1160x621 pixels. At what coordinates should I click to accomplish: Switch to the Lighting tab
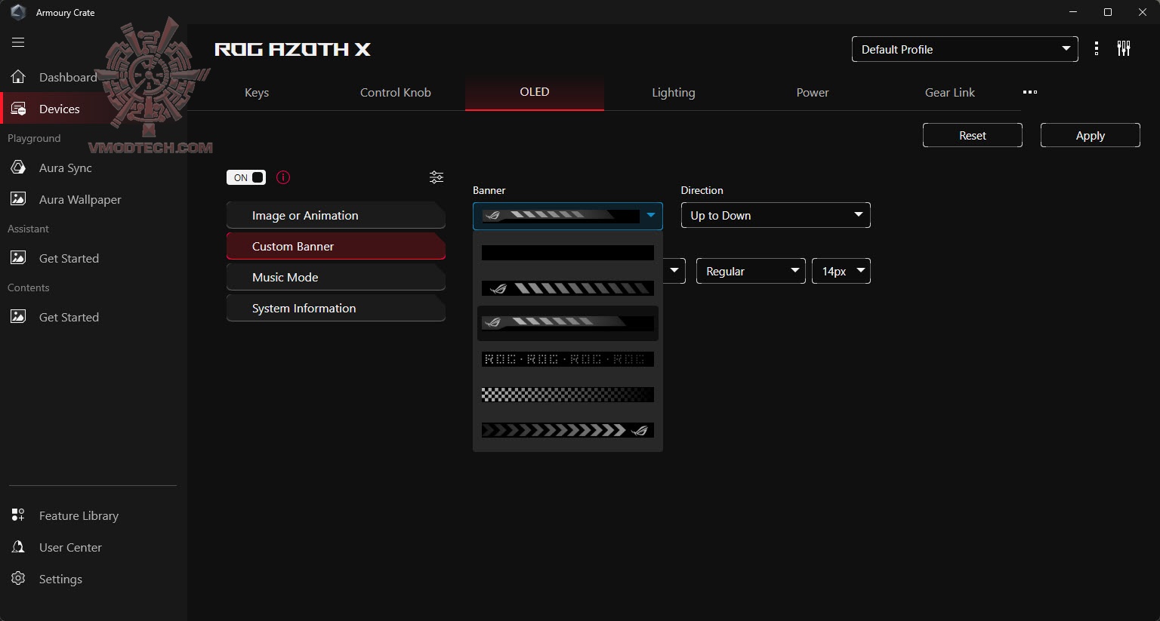click(674, 93)
